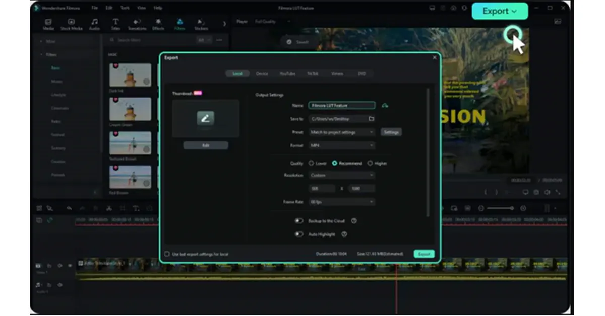The width and height of the screenshot is (605, 316).
Task: Open the Edit menu
Action: pos(109,8)
